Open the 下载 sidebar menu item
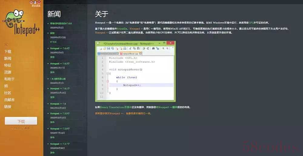 pyautogui.click(x=8, y=51)
